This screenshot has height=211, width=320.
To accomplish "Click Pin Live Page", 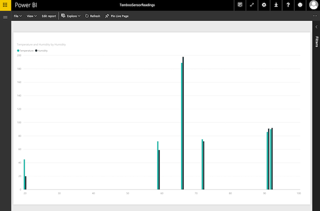I will (x=117, y=16).
